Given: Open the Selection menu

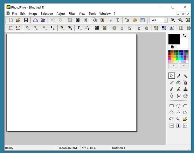Looking at the screenshot, I should [x=47, y=14].
